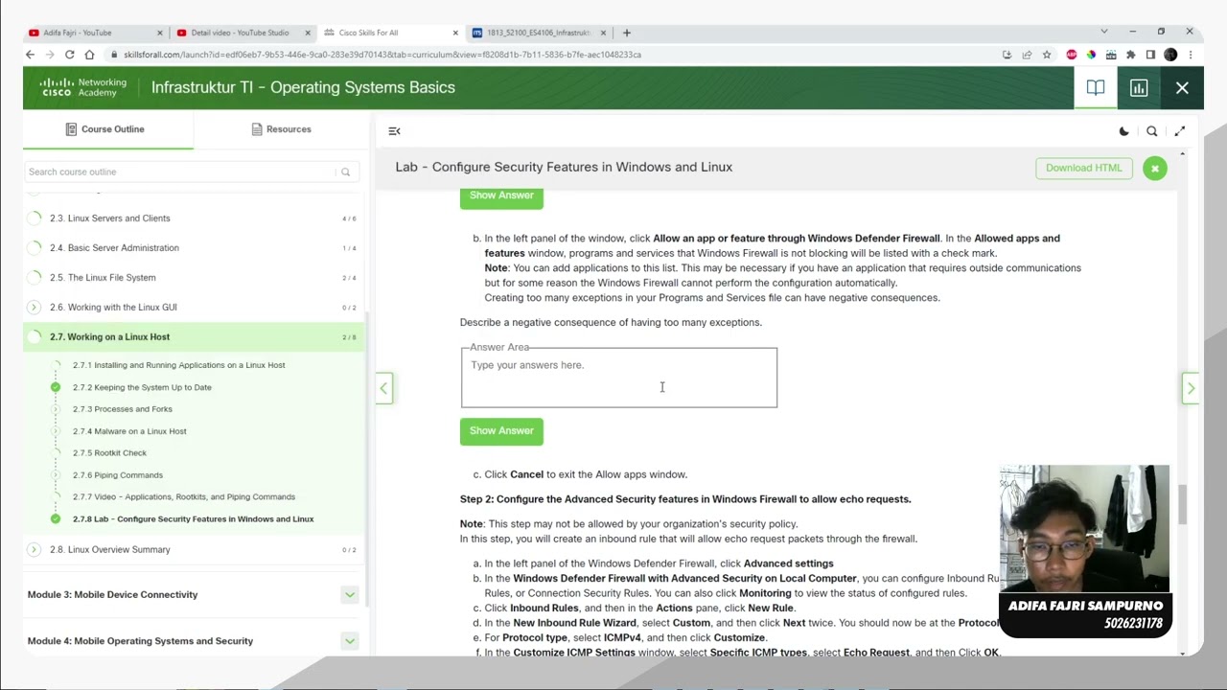Click the webcam video overlay
The width and height of the screenshot is (1227, 690).
click(1084, 531)
